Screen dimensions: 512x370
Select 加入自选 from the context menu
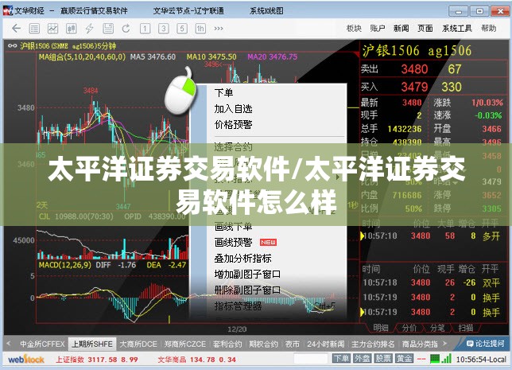(233, 108)
